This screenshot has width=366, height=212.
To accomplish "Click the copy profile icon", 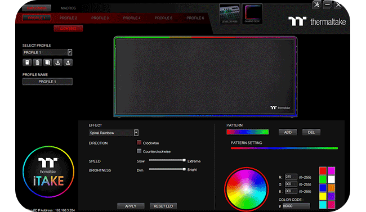I will tap(48, 62).
